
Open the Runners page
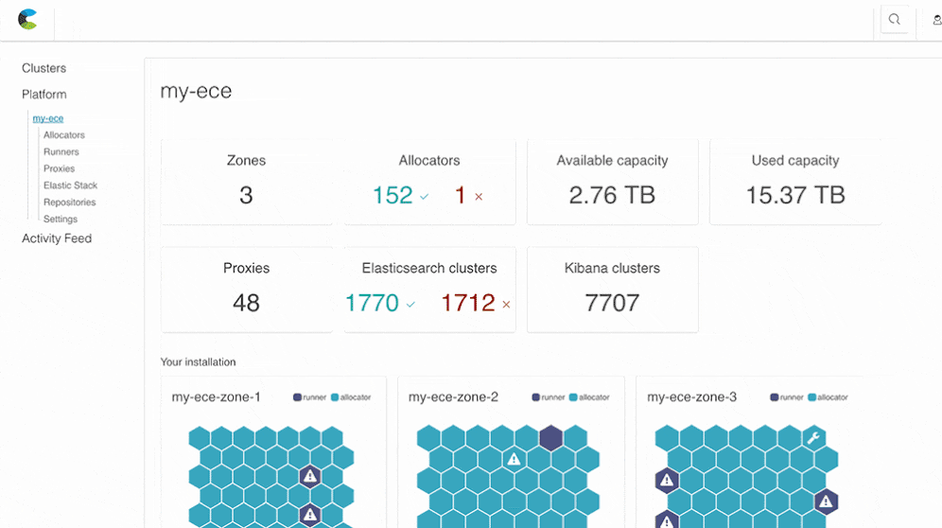(x=61, y=151)
